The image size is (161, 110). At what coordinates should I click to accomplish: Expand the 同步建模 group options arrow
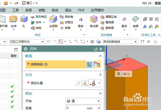pos(127,35)
